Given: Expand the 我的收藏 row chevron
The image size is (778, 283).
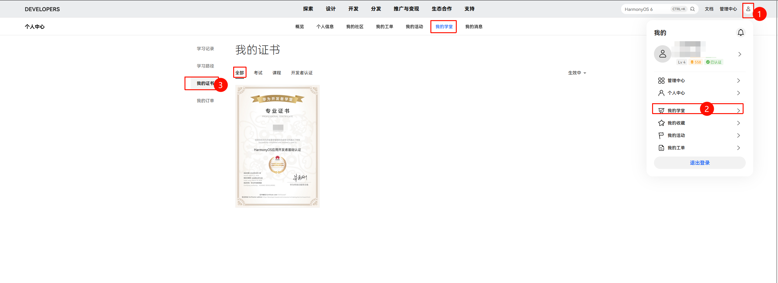Looking at the screenshot, I should pyautogui.click(x=738, y=123).
